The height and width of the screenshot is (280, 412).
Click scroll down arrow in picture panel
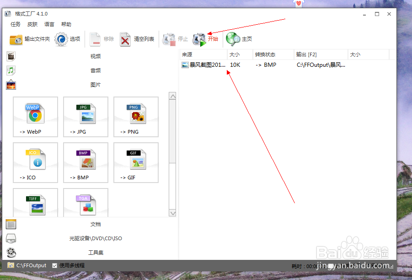pyautogui.click(x=173, y=213)
